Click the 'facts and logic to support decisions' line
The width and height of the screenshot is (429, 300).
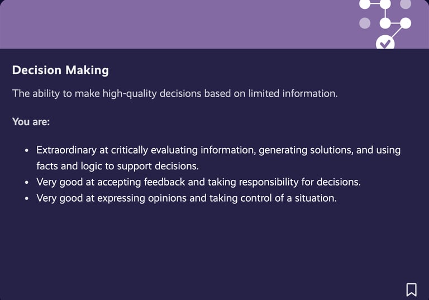(118, 166)
